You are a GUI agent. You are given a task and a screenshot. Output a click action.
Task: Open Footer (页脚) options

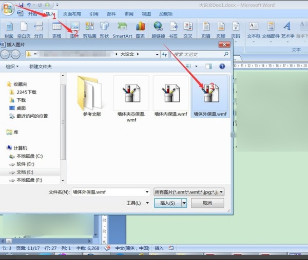coord(221,30)
